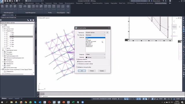Select Коридоры tree item

pyautogui.click(x=9, y=60)
